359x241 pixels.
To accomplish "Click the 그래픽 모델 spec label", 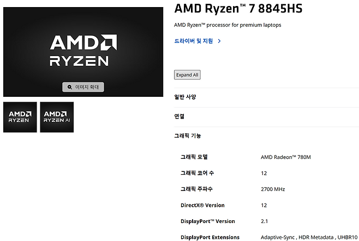I will (194, 157).
